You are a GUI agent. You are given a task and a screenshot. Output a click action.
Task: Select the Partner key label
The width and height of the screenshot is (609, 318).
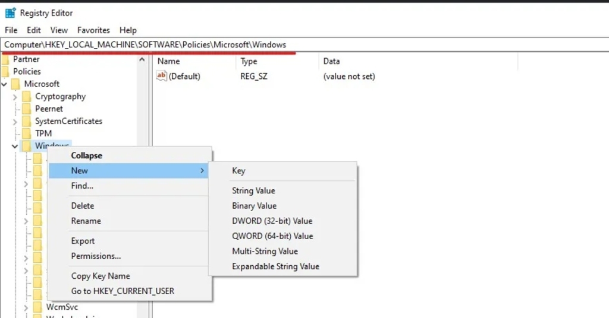point(26,59)
